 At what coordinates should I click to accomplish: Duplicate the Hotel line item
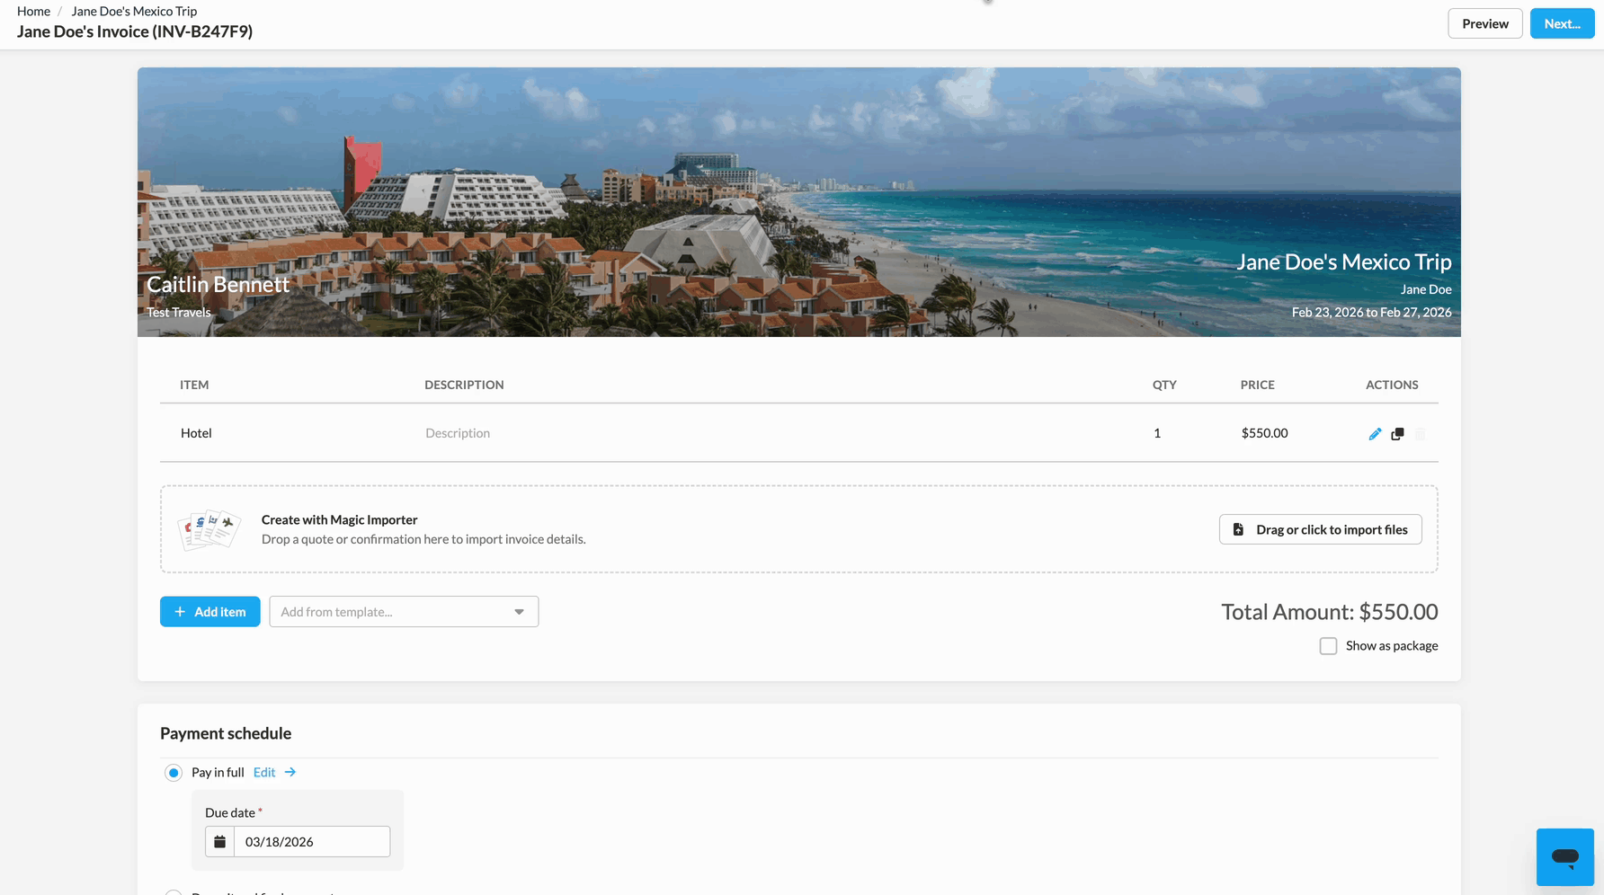1397,434
